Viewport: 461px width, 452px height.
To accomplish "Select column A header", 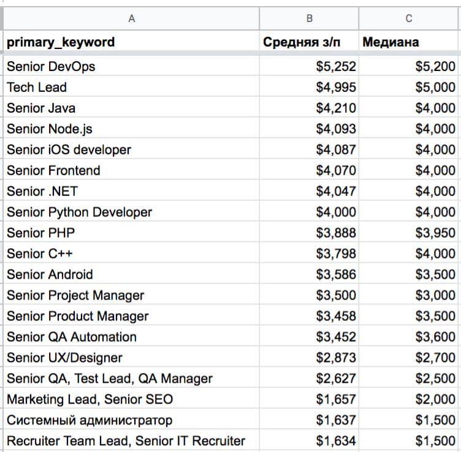I will click(x=131, y=18).
